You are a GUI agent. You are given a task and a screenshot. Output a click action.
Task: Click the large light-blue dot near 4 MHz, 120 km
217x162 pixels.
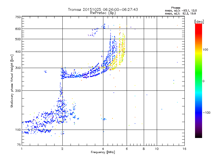[104, 119]
